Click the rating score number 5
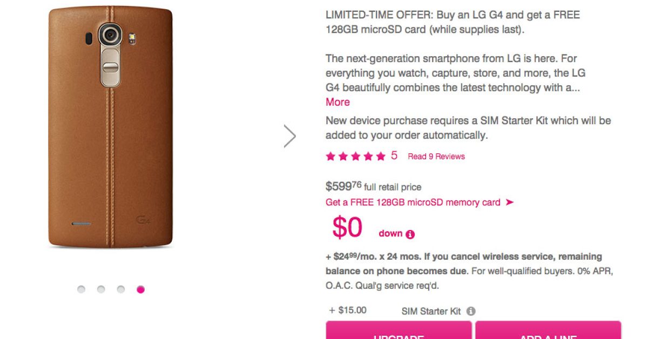The width and height of the screenshot is (648, 339). [x=394, y=156]
